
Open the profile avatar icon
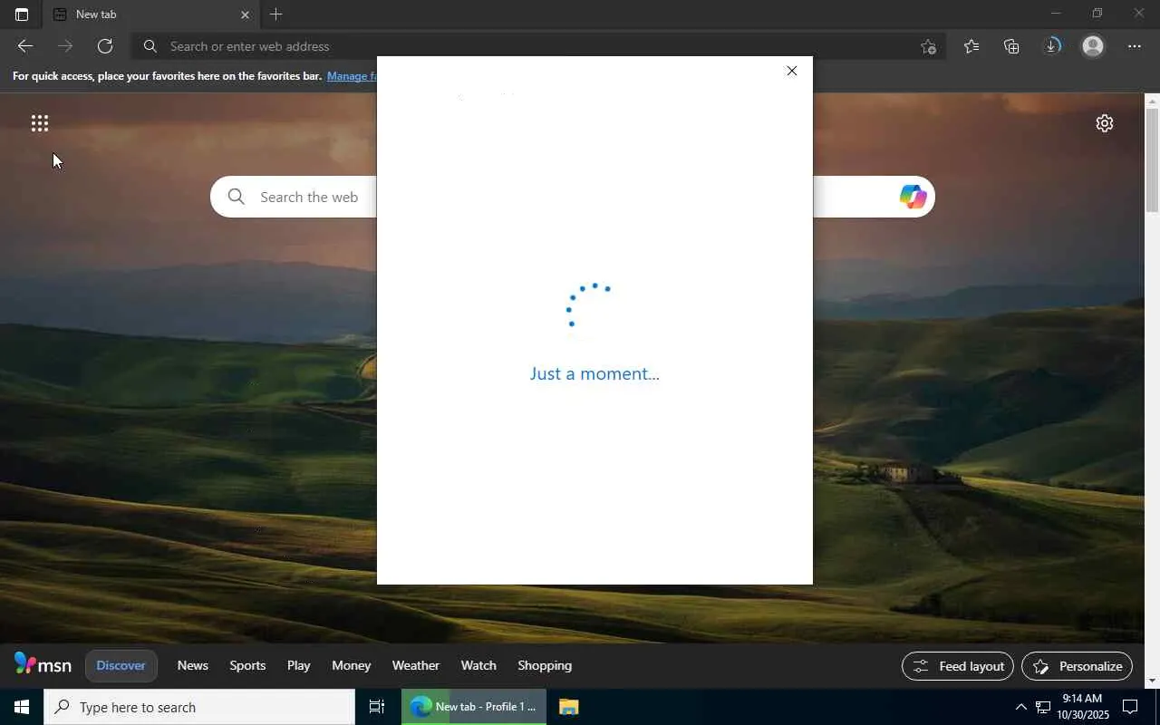pyautogui.click(x=1093, y=46)
